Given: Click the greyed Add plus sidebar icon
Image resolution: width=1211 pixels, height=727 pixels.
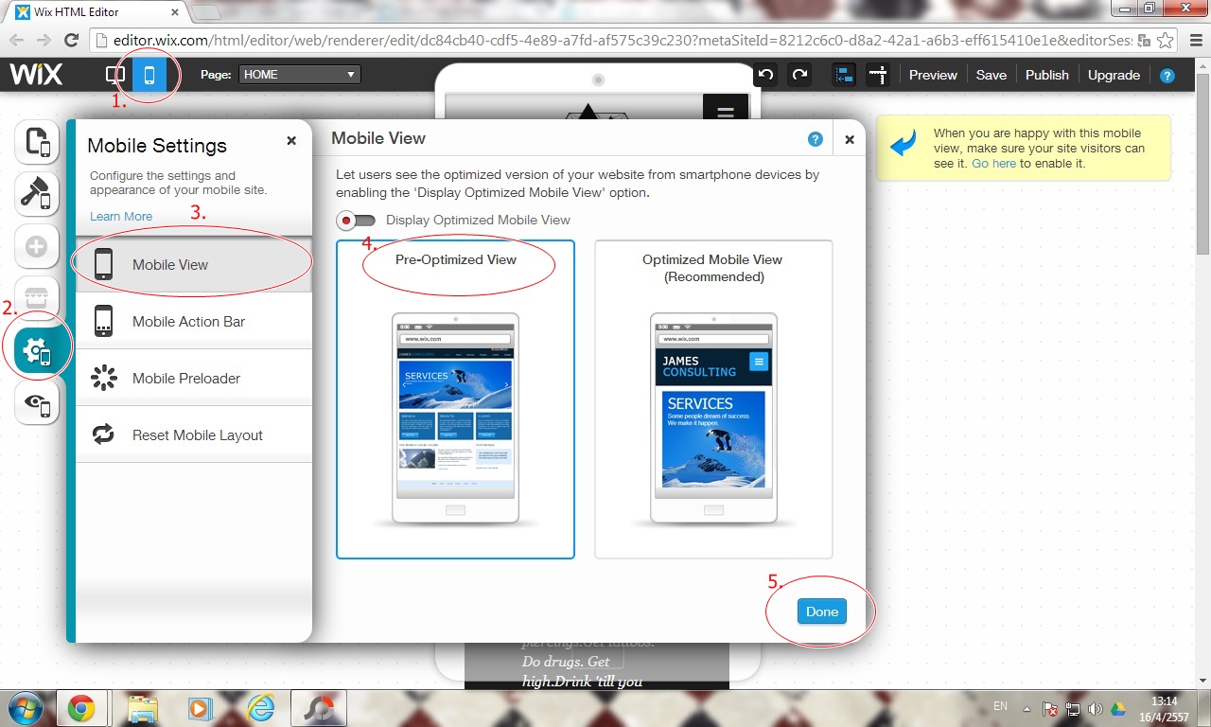Looking at the screenshot, I should point(37,247).
